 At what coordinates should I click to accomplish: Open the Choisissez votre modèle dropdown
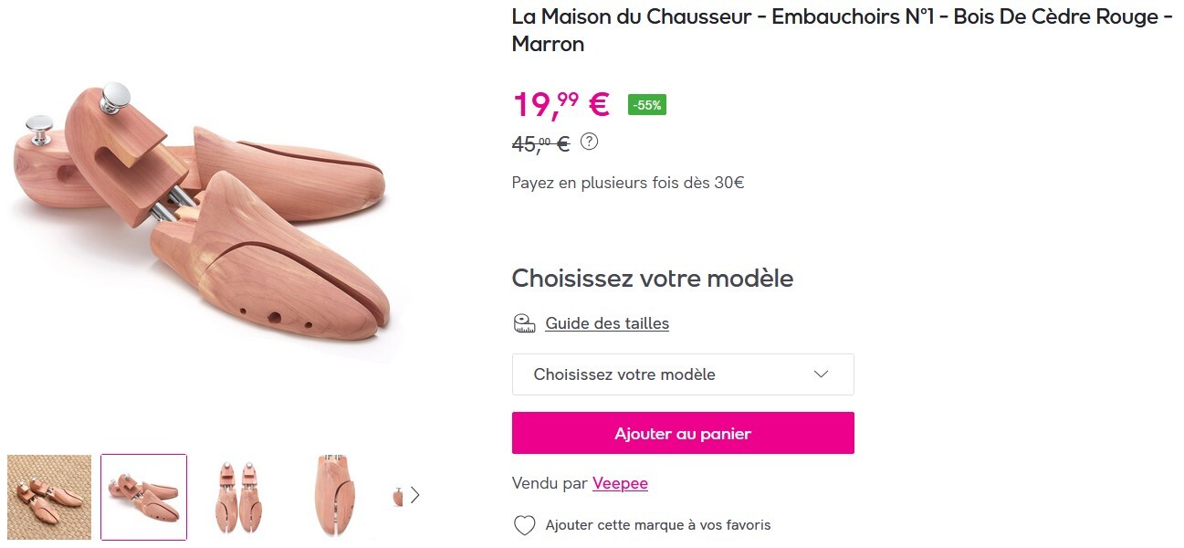click(x=682, y=374)
